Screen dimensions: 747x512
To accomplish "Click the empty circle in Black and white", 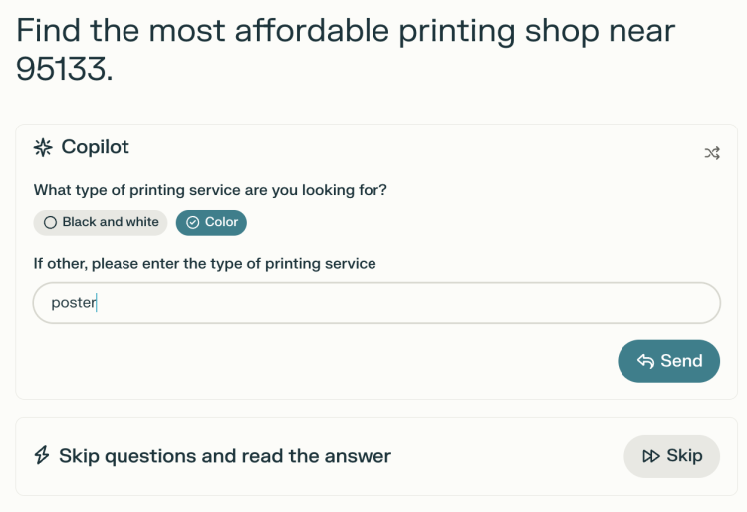I will [50, 222].
